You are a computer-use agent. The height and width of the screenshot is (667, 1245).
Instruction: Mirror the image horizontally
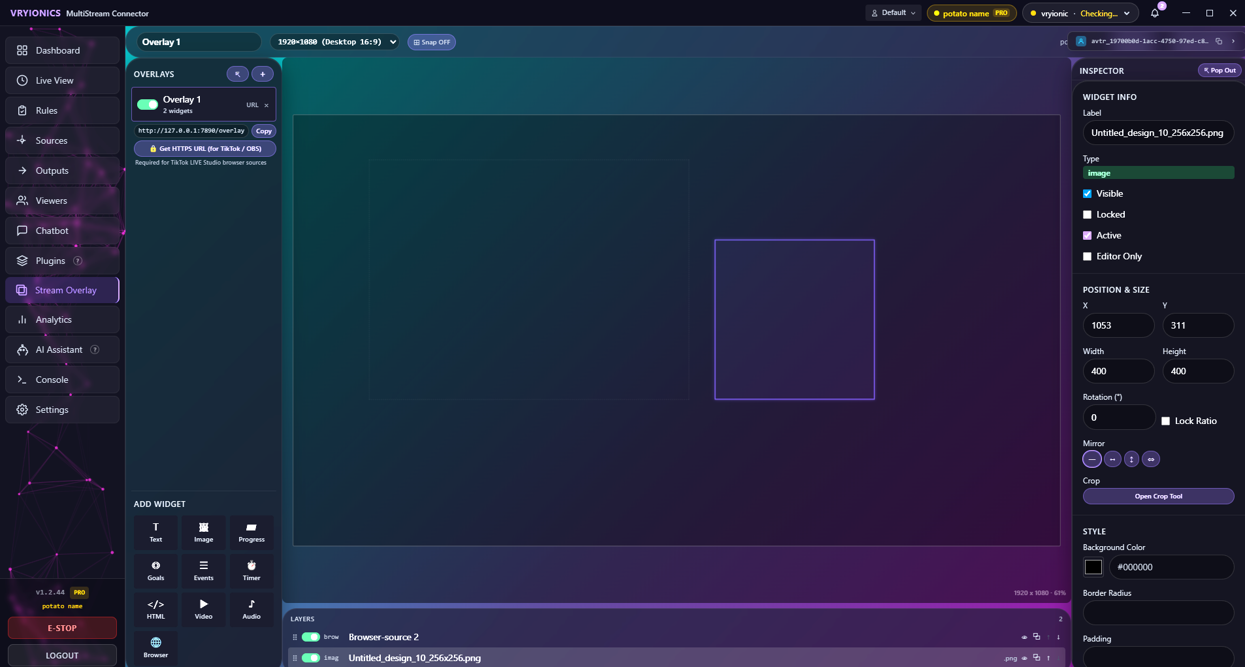click(x=1112, y=459)
